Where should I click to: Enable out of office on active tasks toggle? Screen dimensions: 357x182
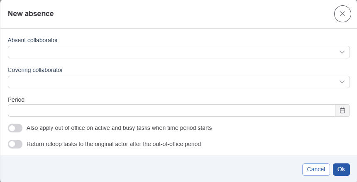pos(15,128)
